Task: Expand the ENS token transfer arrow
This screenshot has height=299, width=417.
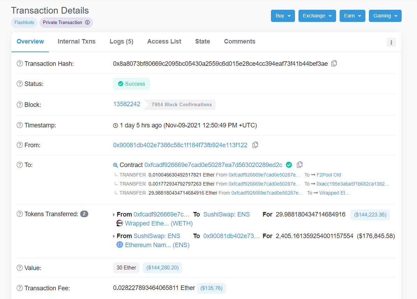Action: (114, 236)
